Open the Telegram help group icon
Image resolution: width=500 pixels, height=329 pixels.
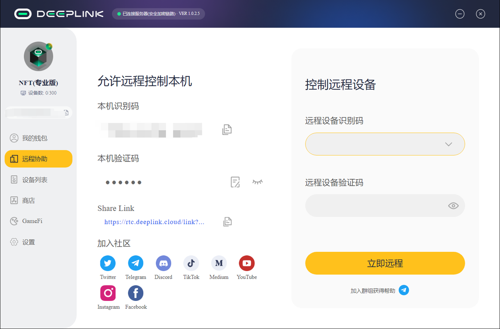pyautogui.click(x=404, y=290)
